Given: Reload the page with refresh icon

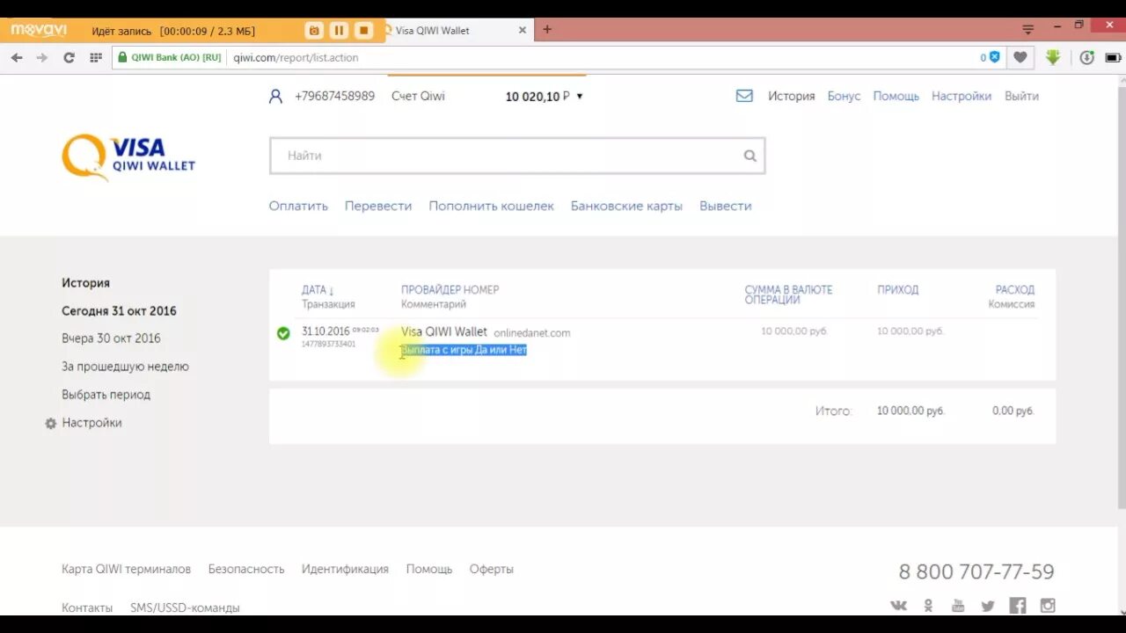Looking at the screenshot, I should pyautogui.click(x=69, y=57).
